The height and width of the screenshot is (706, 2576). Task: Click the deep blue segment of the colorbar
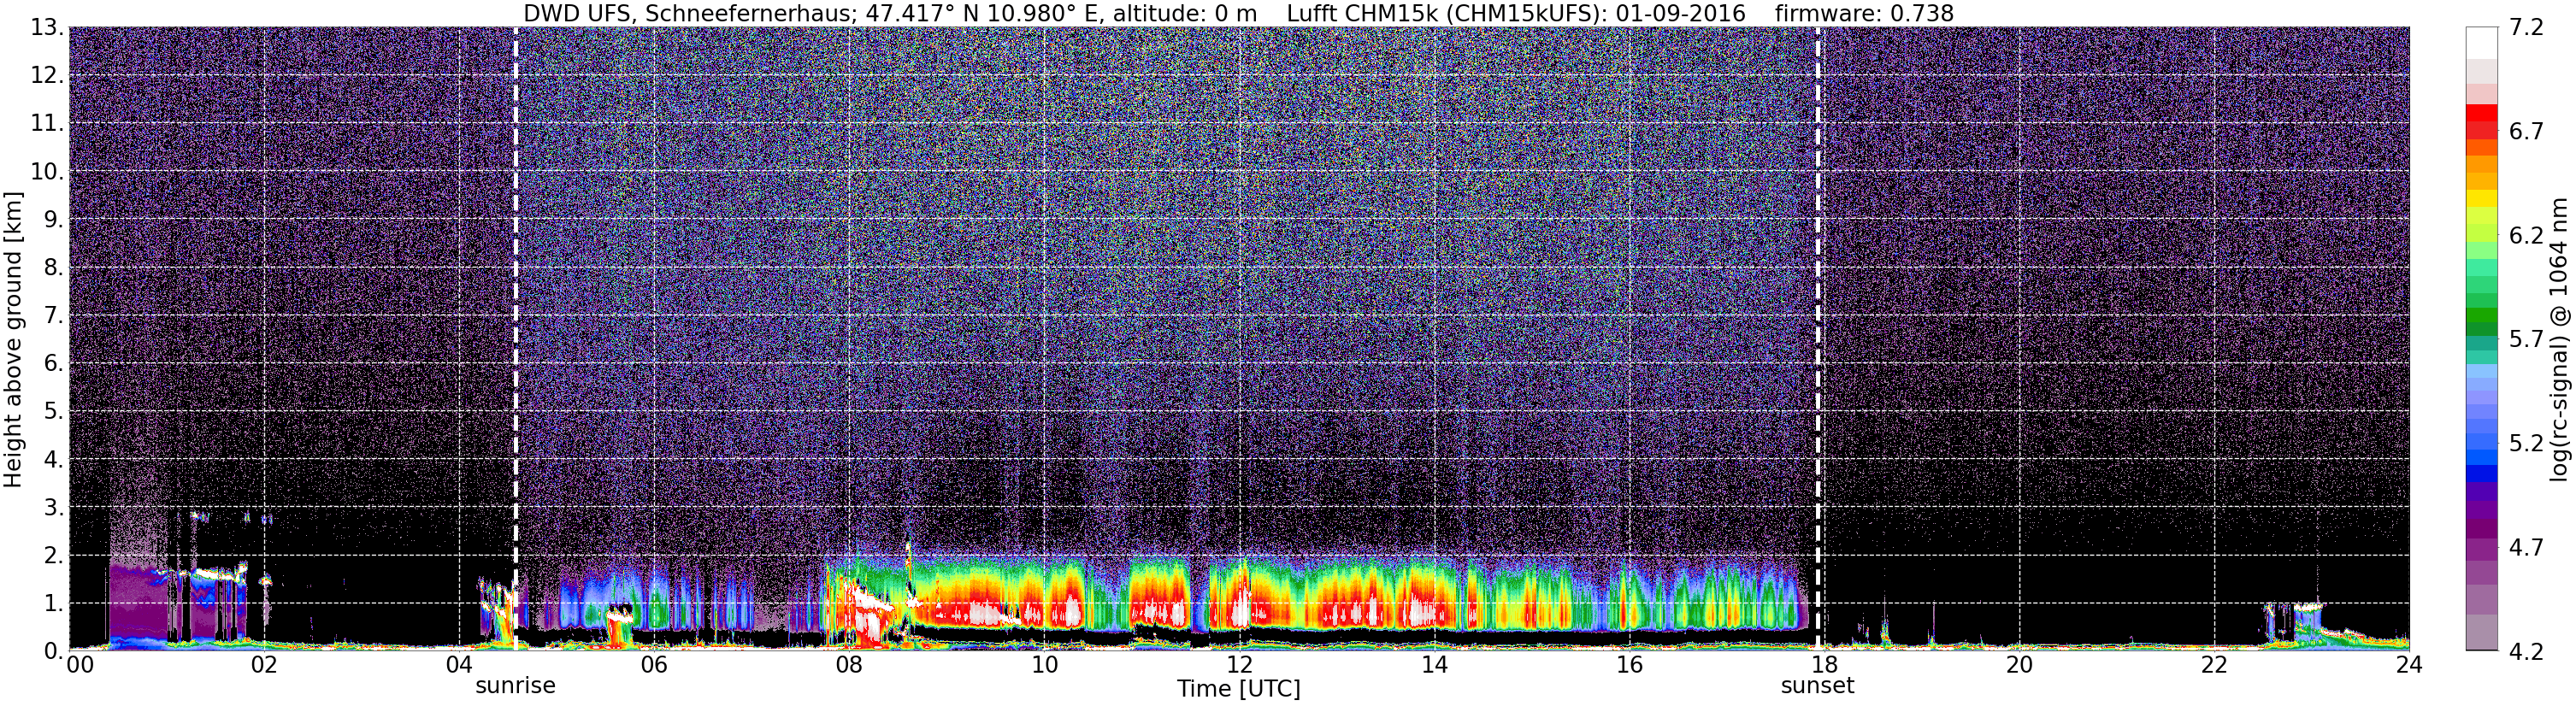point(2482,474)
